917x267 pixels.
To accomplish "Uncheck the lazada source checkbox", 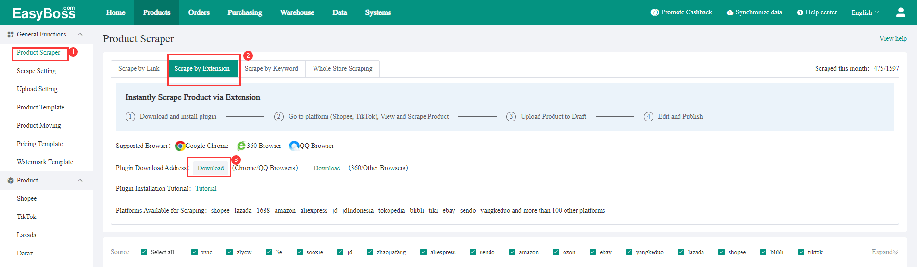I will tap(681, 252).
